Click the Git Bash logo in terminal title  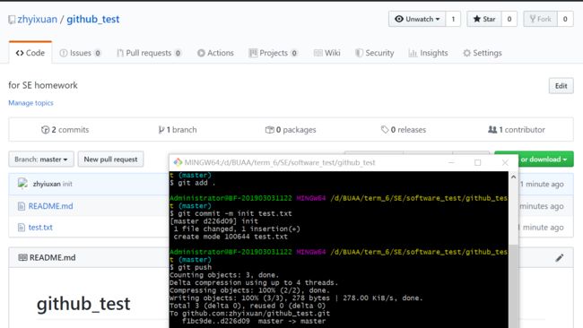178,162
